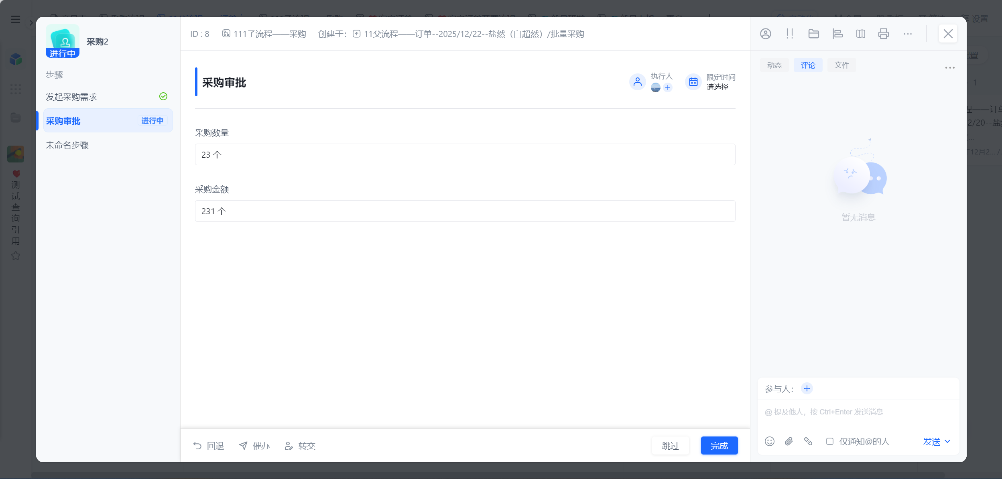Viewport: 1002px width, 479px height.
Task: Click the cube app icon in sidebar
Action: (16, 59)
